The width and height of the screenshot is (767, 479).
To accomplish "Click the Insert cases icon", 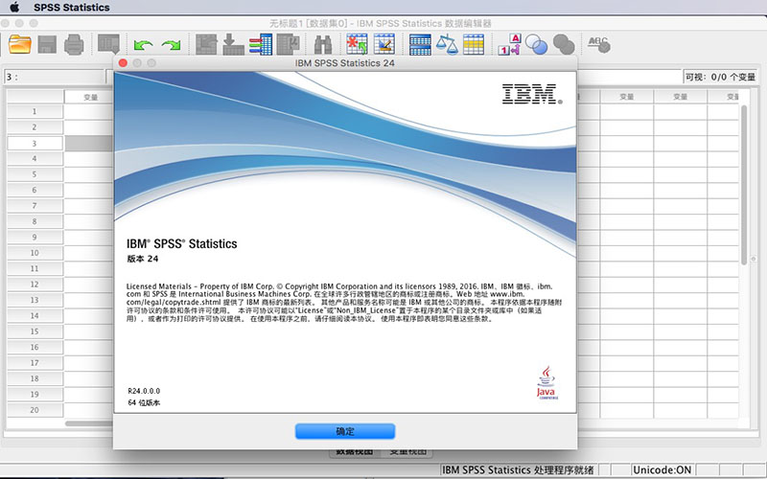I will click(357, 44).
